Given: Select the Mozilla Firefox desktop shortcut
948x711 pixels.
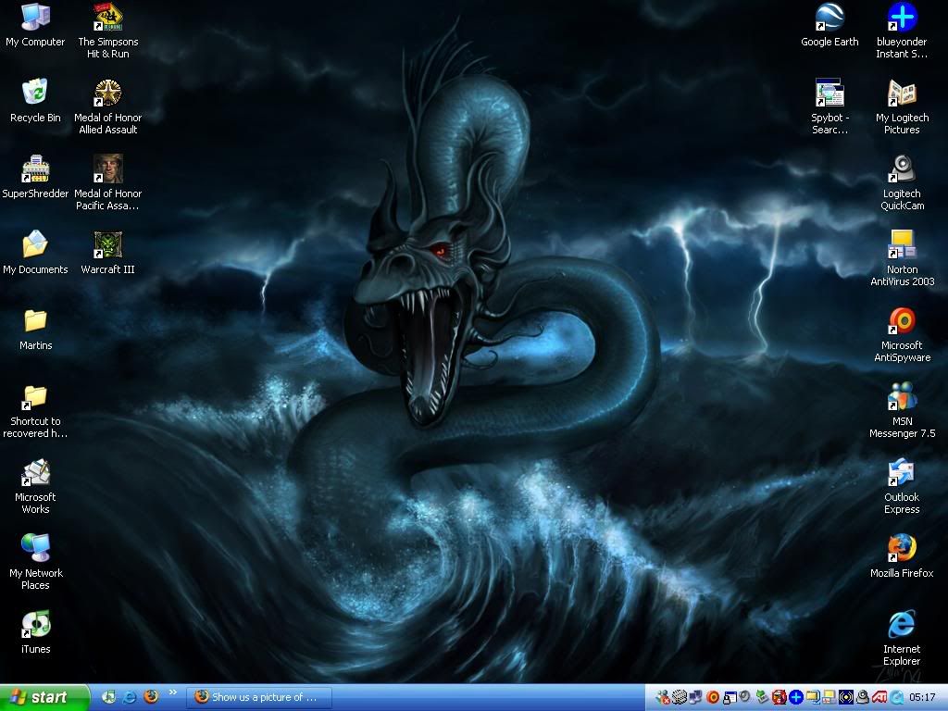Looking at the screenshot, I should pyautogui.click(x=902, y=556).
